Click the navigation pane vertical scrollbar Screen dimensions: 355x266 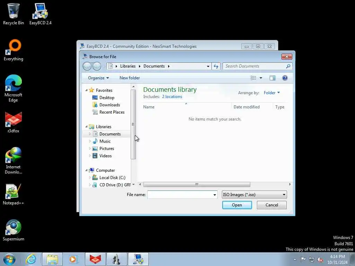click(133, 124)
